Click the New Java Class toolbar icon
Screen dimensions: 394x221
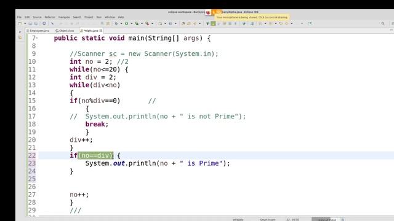click(171, 23)
